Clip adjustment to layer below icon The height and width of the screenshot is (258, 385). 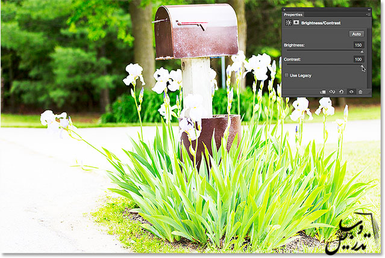click(323, 92)
